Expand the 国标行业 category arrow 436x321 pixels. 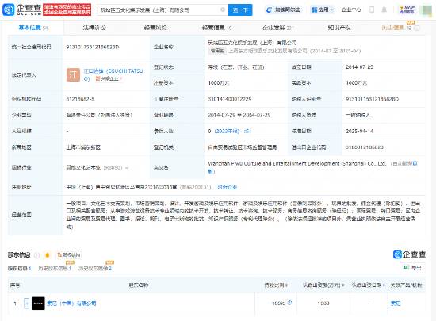pyautogui.click(x=127, y=168)
